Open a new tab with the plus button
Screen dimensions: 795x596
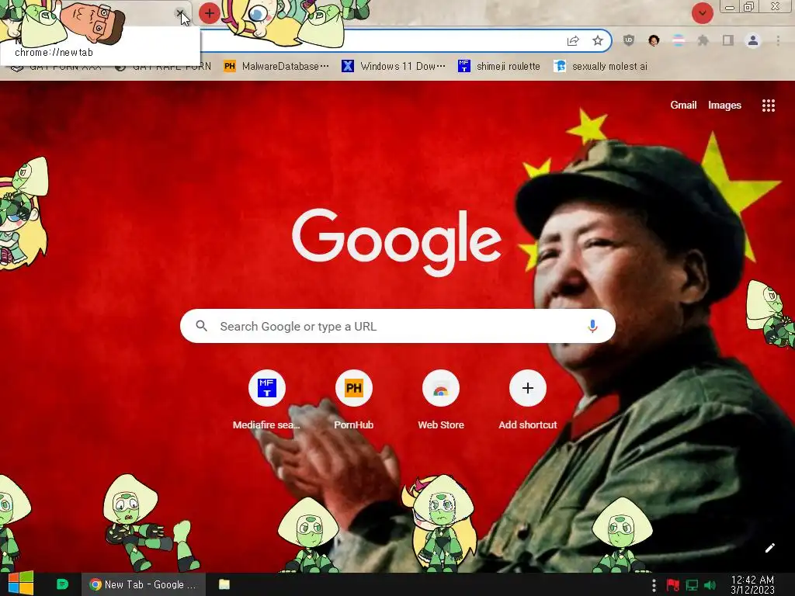tap(209, 13)
